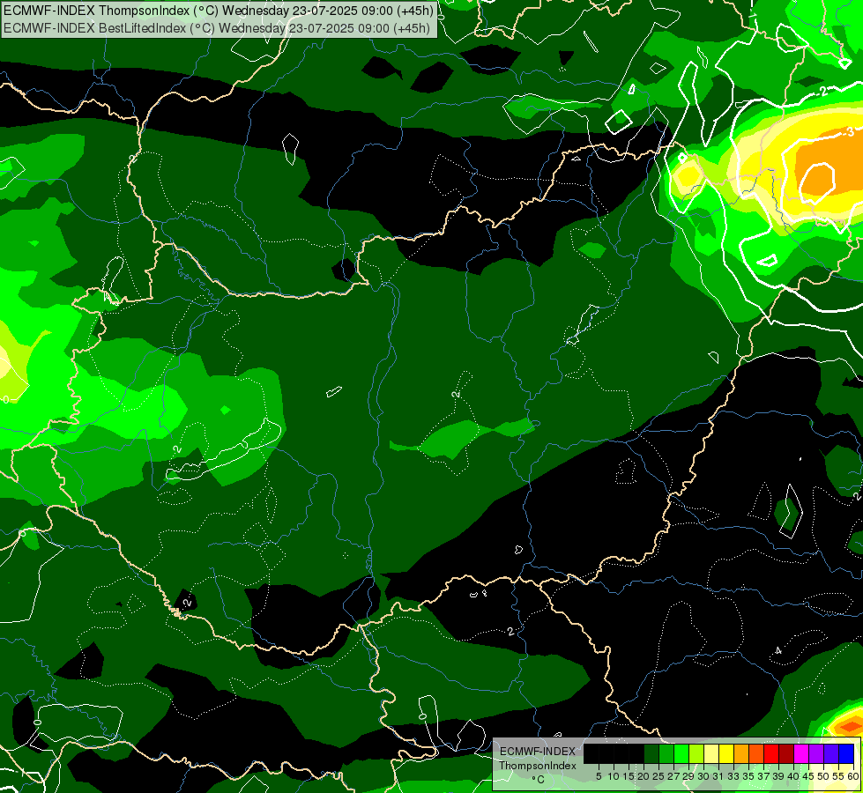Screen dimensions: 863x793
Task: Select the bright red 37–39 legend swatch
Action: (771, 753)
